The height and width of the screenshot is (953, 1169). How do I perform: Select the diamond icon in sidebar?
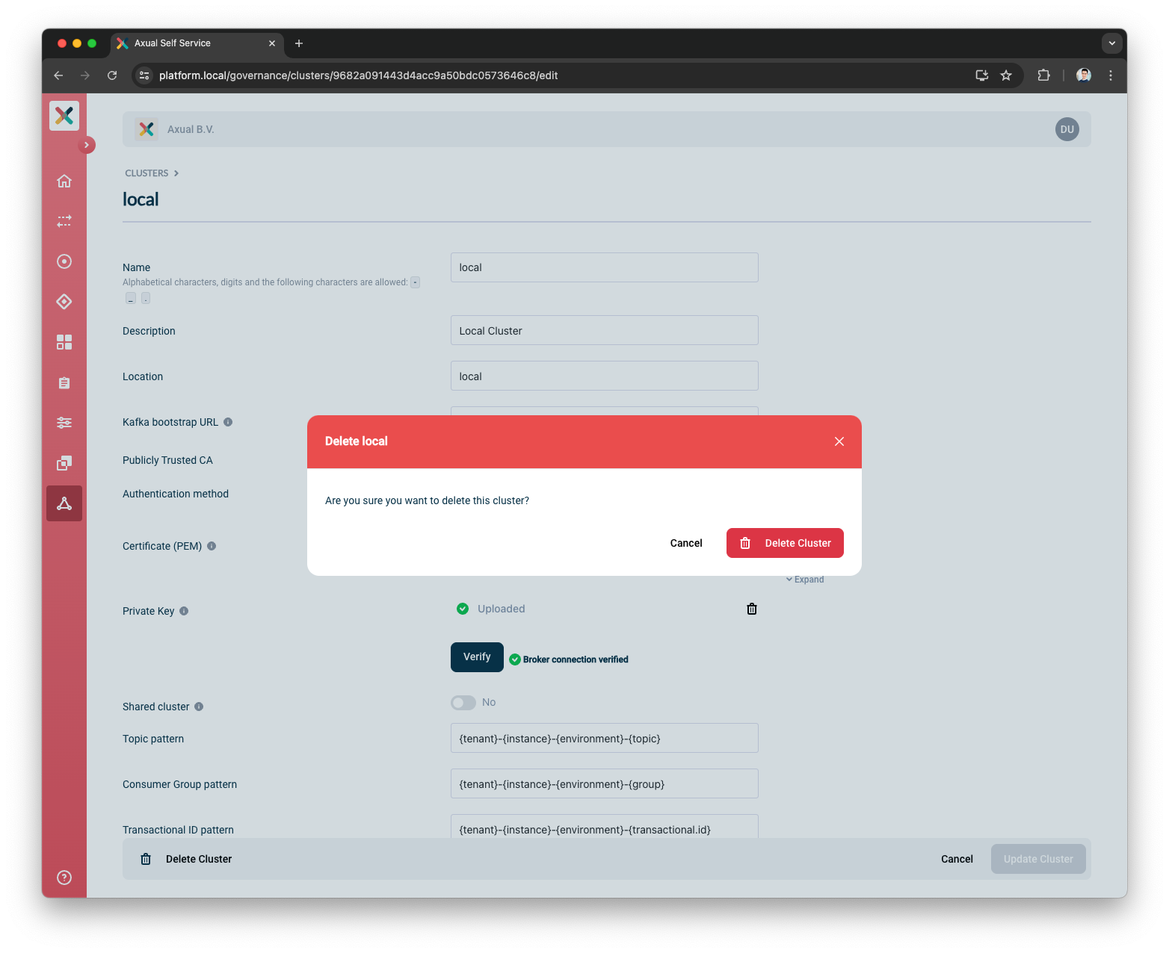[x=64, y=302]
